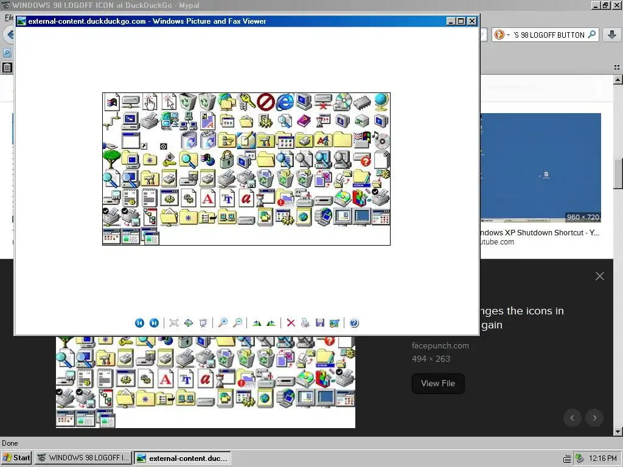
Task: Click the magnifier in Mypal search box
Action: click(x=591, y=35)
